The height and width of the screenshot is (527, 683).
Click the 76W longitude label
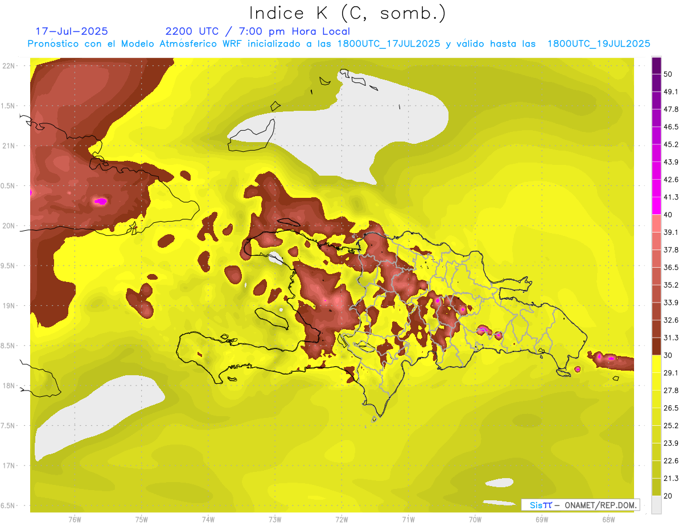(75, 520)
